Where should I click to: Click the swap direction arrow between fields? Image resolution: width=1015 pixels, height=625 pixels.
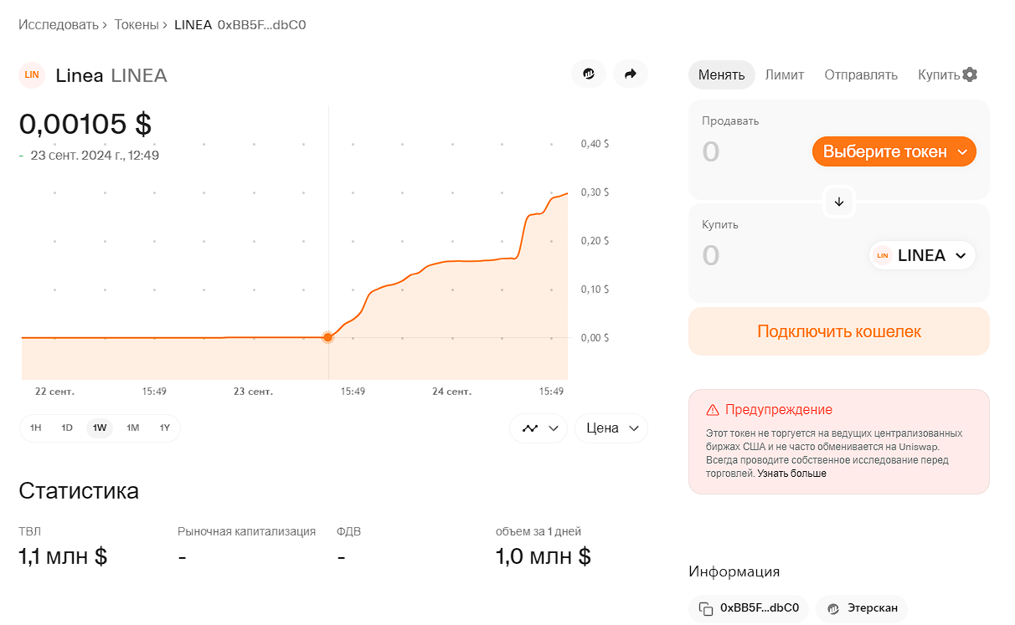click(x=838, y=202)
